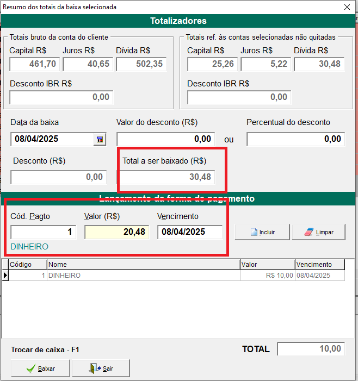Click the Total a ser baixado field
358x381 pixels.
166,177
